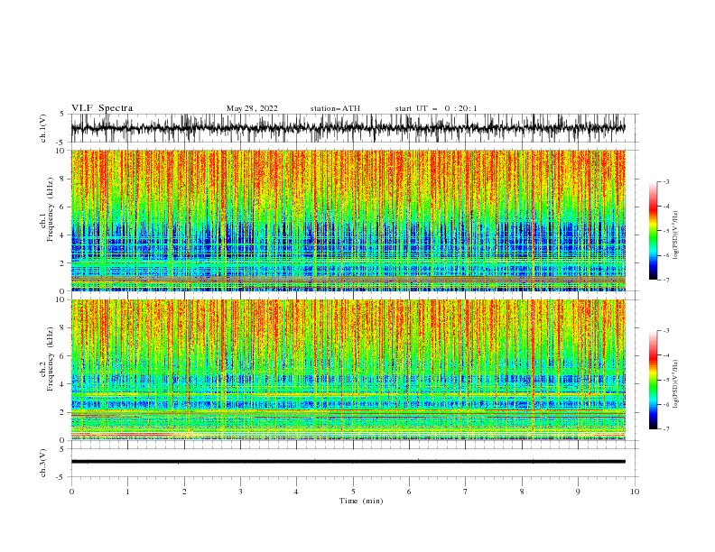715x552 pixels.
Task: Click the ch.1 colorbar "log(PSD)(V²/Hz)" label
Action: [x=675, y=235]
